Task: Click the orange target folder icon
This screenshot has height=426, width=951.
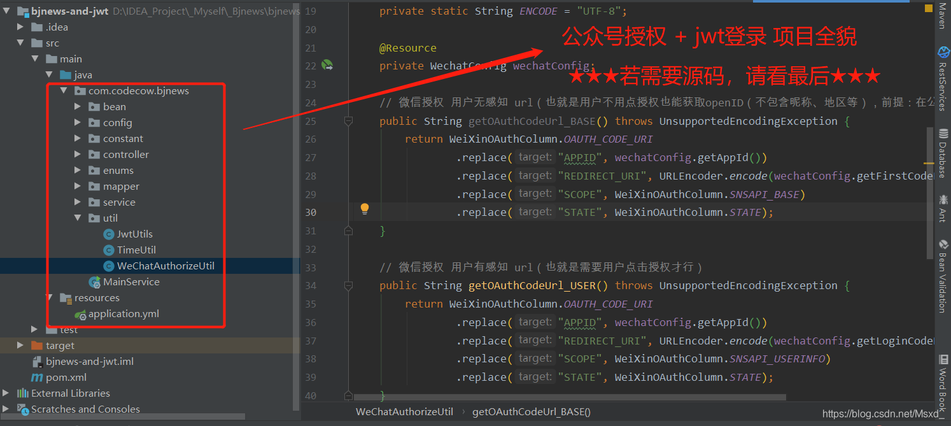Action: click(38, 346)
